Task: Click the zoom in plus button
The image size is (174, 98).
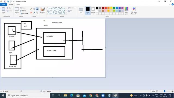Action: (172, 91)
